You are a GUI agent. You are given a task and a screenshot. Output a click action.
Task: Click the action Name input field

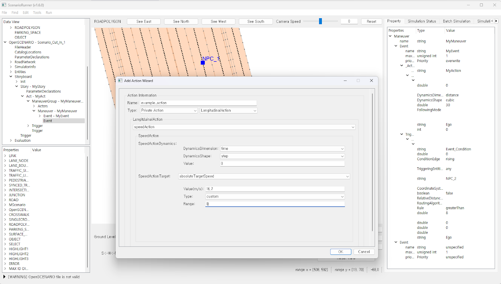point(198,103)
